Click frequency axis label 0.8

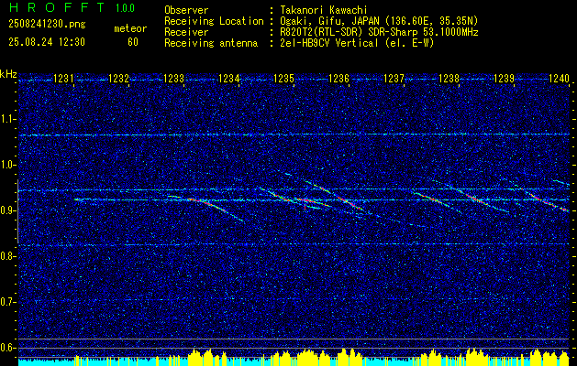(8, 256)
